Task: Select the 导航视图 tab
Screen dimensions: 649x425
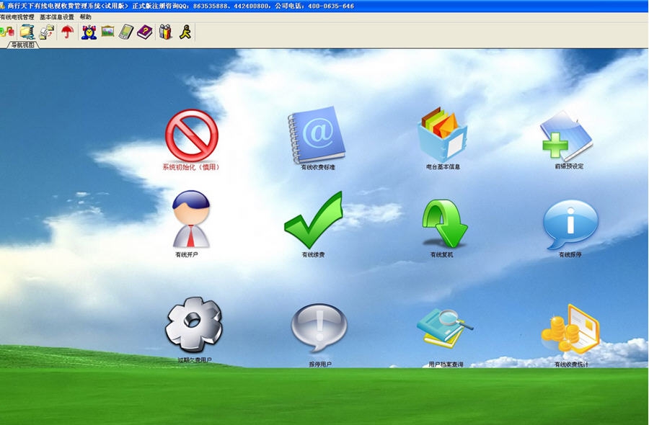Action: click(23, 45)
